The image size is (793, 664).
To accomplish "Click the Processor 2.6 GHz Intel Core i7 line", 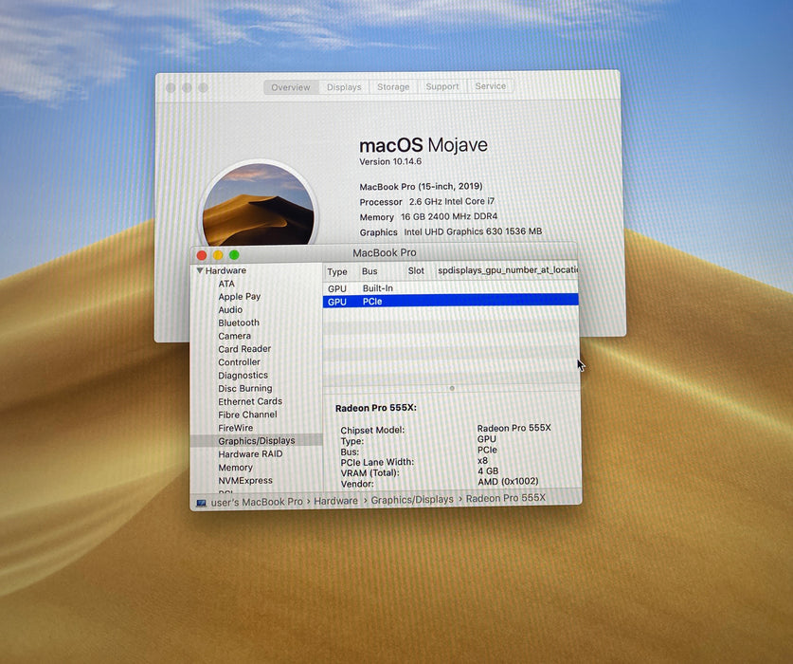I will coord(427,202).
